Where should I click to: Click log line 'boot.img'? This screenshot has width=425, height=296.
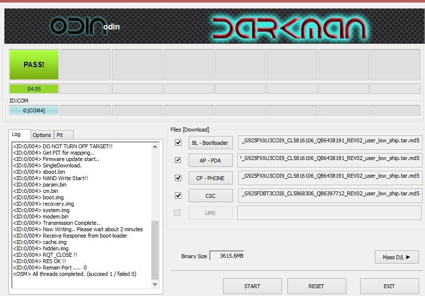click(x=38, y=197)
